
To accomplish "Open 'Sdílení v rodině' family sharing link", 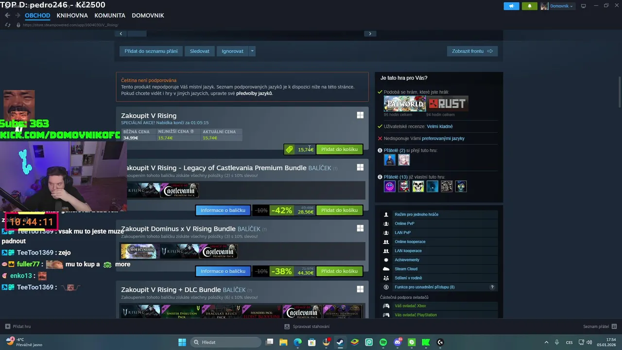I will 408,278.
